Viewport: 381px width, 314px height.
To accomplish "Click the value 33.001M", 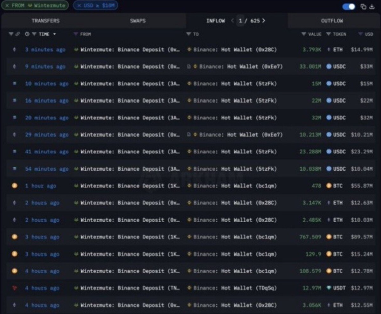I will (310, 67).
